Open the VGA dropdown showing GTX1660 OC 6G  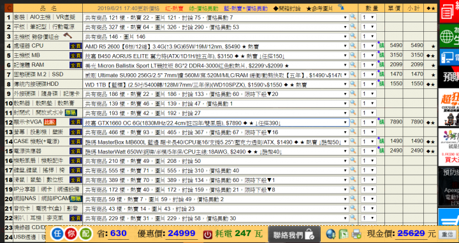pos(216,122)
